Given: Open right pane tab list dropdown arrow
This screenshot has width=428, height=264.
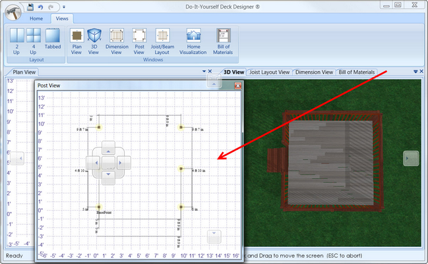Looking at the screenshot, I should (x=415, y=72).
